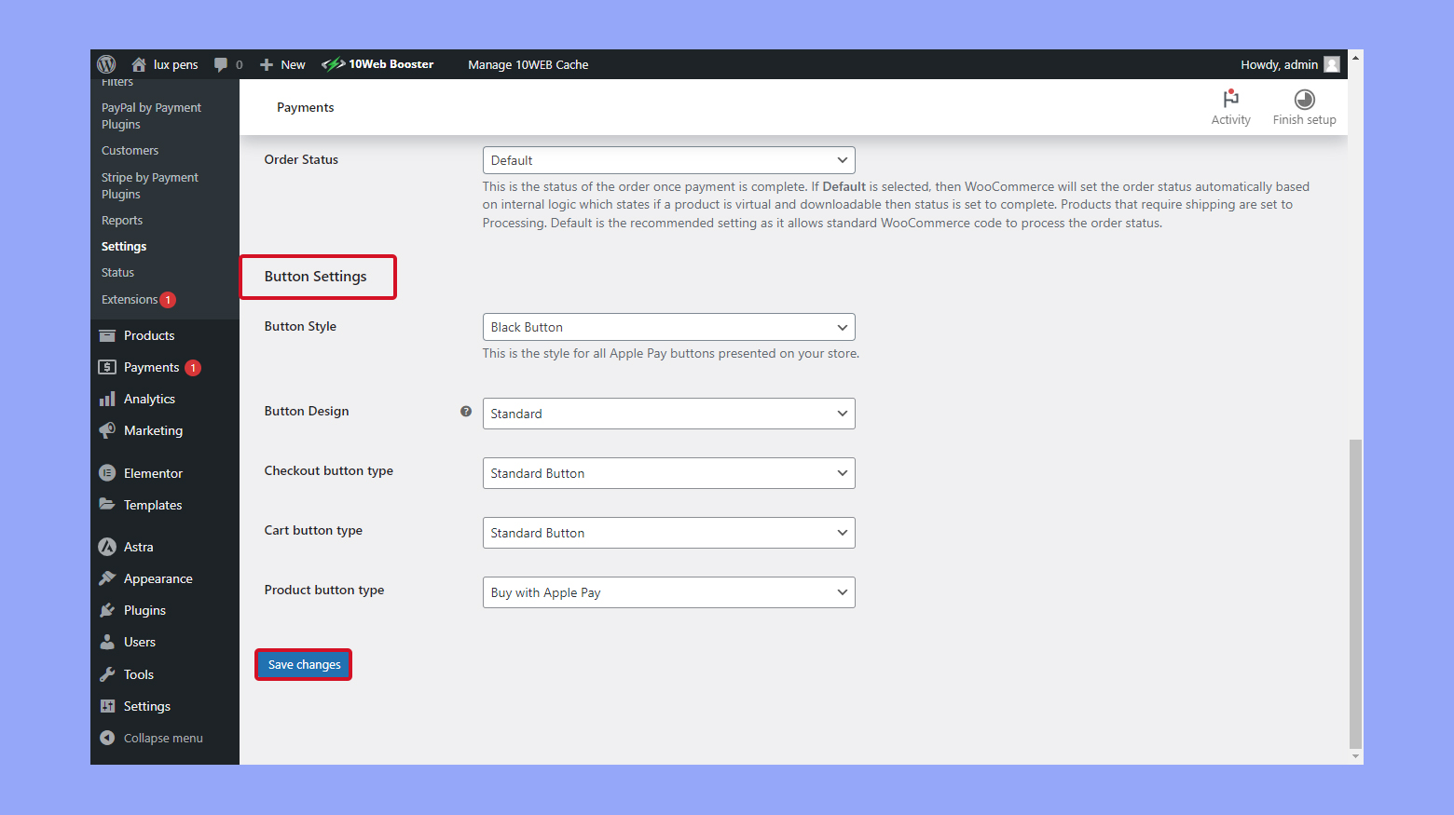Go to the Analytics menu
The height and width of the screenshot is (815, 1454).
[x=149, y=399]
